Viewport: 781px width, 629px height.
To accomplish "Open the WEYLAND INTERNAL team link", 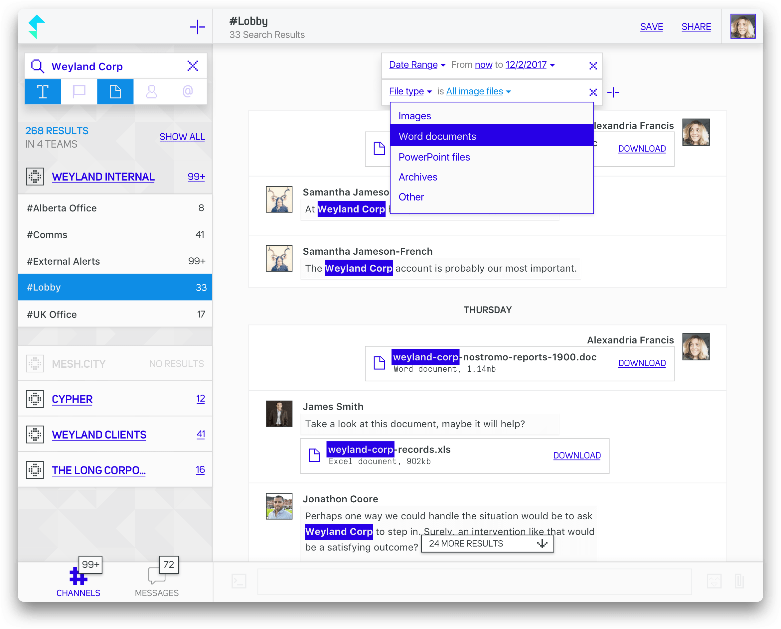I will [x=103, y=177].
